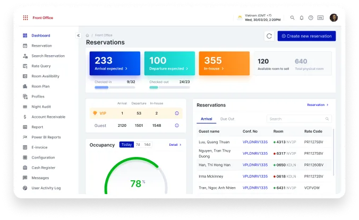Click the Report sidebar icon
The image size is (359, 220).
[x=25, y=127]
